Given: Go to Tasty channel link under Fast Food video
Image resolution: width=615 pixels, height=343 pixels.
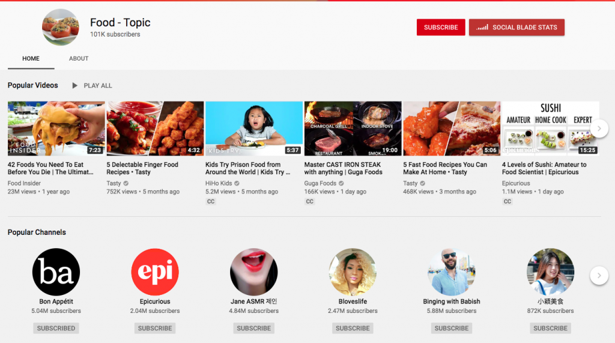Looking at the screenshot, I should tap(410, 183).
